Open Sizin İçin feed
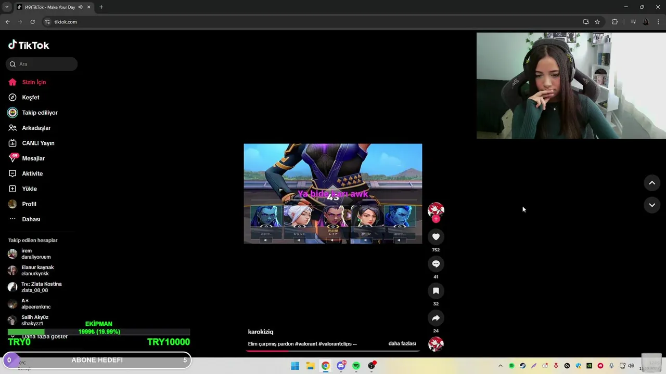 pyautogui.click(x=34, y=82)
